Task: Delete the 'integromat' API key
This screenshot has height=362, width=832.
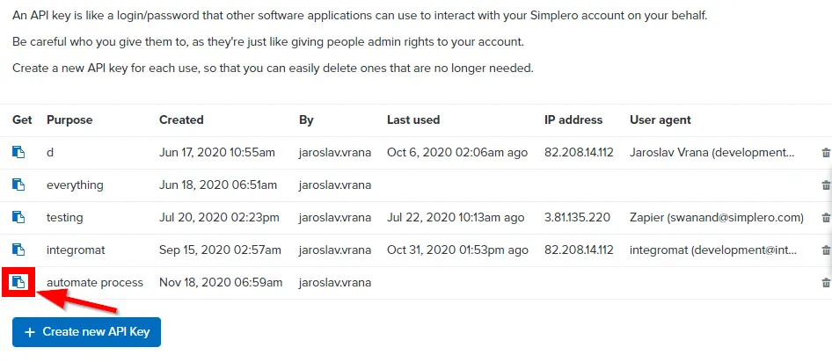Action: tap(825, 250)
